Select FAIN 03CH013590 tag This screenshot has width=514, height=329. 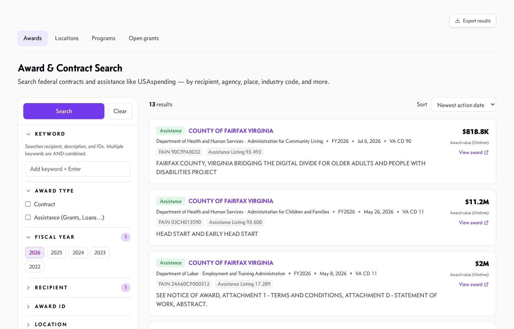click(x=180, y=222)
